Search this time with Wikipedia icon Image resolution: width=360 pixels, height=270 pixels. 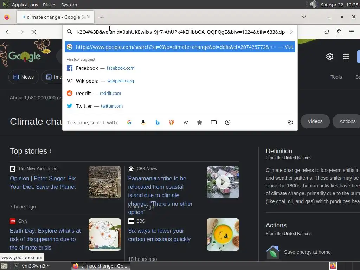coord(186,122)
